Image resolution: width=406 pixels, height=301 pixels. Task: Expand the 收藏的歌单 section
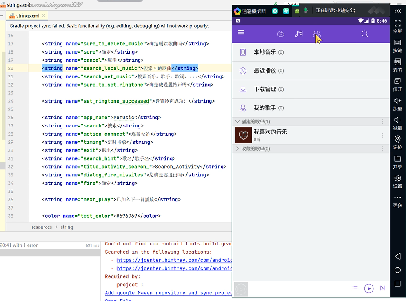[238, 149]
